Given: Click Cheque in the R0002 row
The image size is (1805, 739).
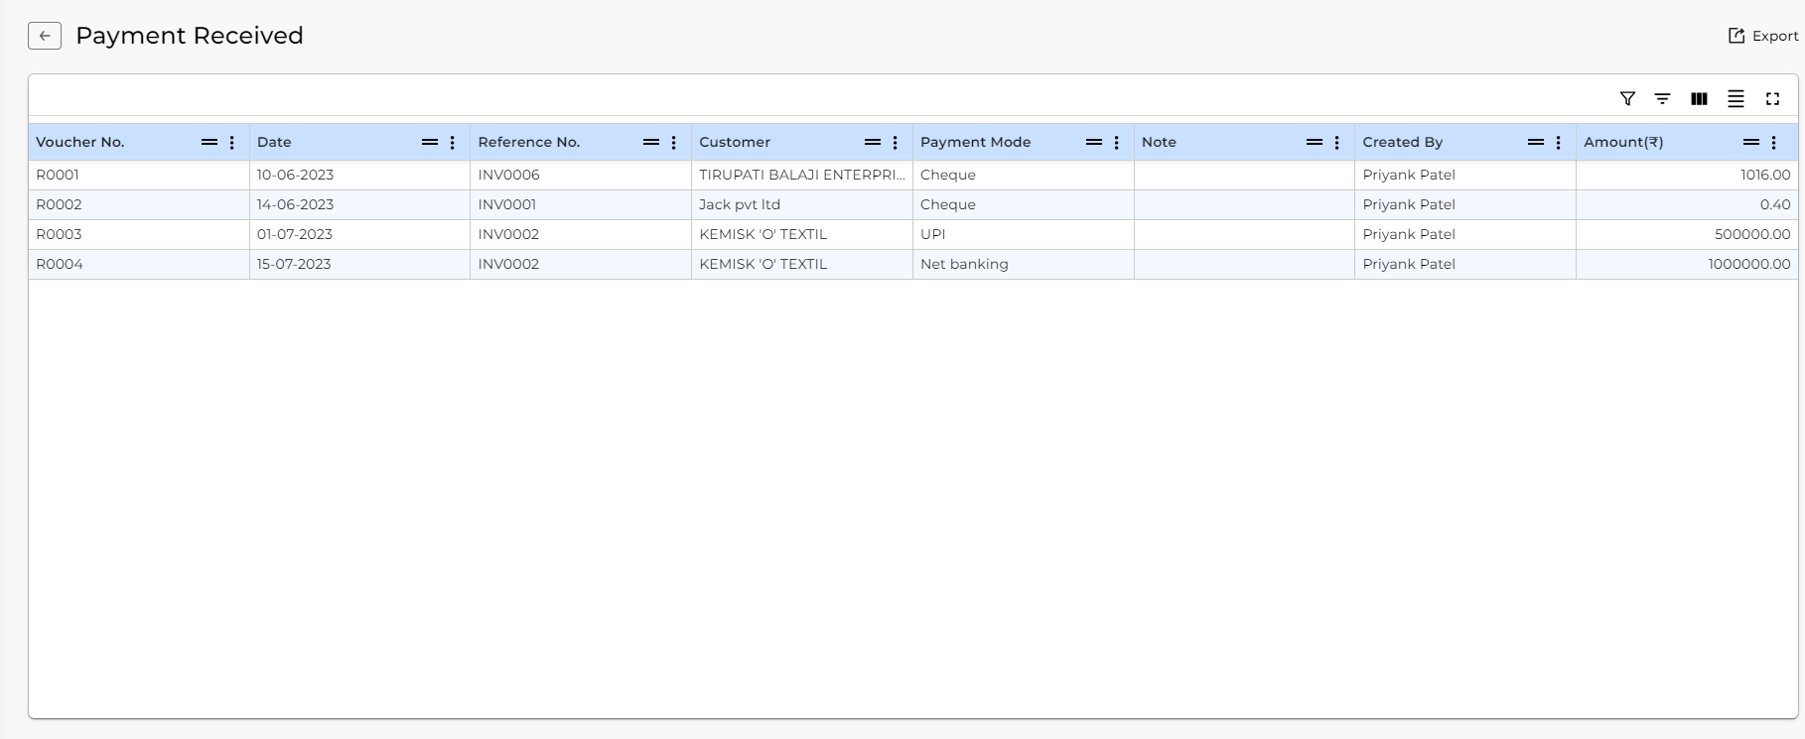Looking at the screenshot, I should 948,204.
